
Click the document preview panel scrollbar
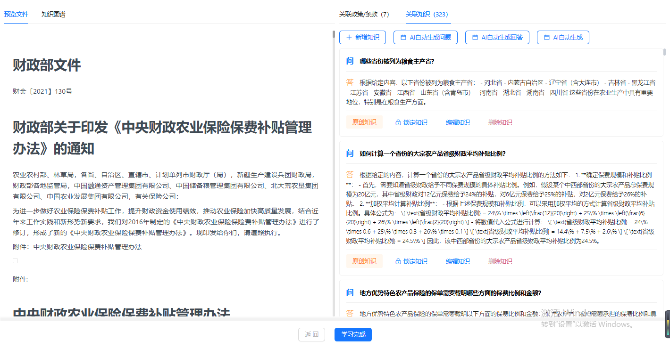(334, 34)
